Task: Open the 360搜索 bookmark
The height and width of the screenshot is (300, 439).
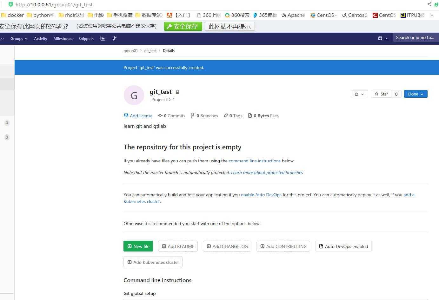Action: (237, 15)
